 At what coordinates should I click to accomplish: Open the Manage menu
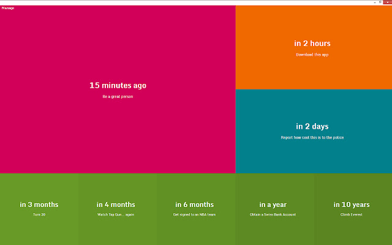click(8, 8)
